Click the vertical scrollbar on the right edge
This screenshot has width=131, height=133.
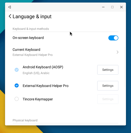pos(124,67)
